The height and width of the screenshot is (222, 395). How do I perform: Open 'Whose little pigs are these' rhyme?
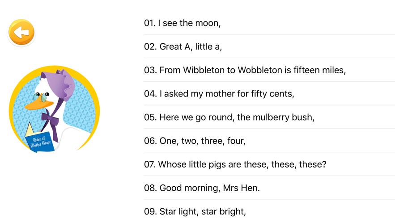[x=235, y=164]
